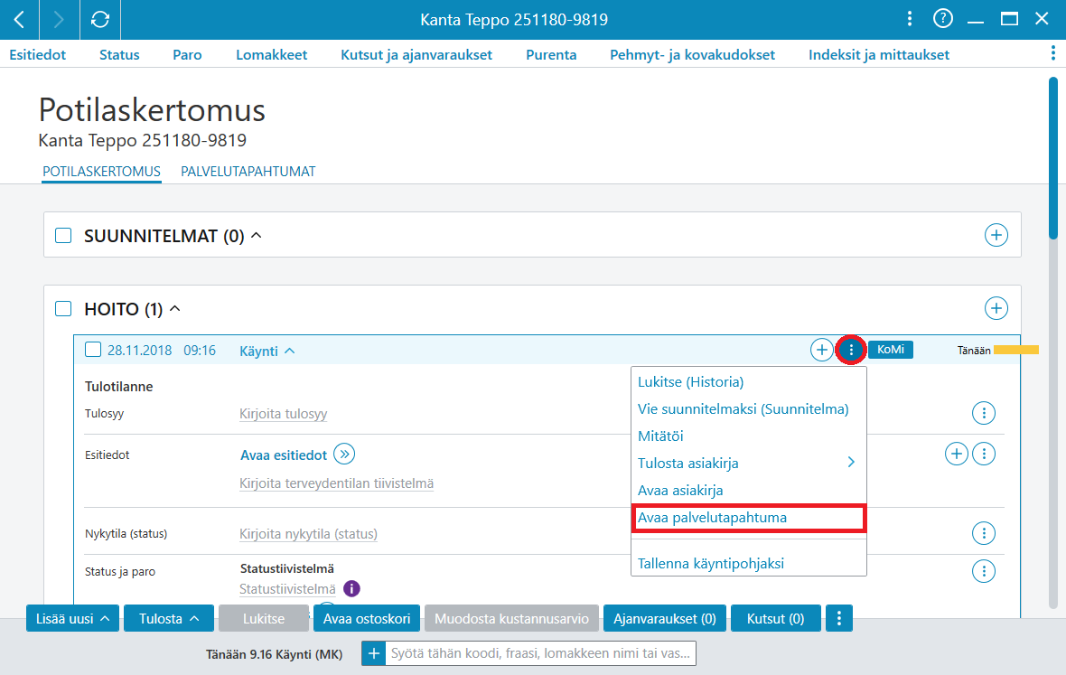1066x675 pixels.
Task: Open the help question mark icon
Action: [x=943, y=19]
